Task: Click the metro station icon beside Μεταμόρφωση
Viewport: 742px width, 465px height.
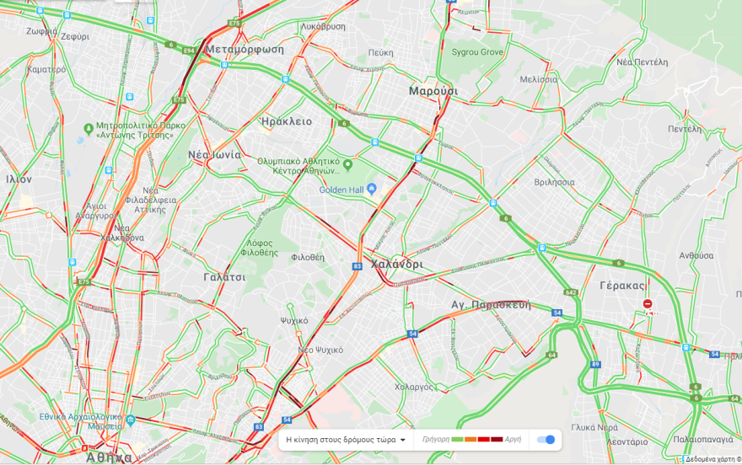Action: point(224,65)
